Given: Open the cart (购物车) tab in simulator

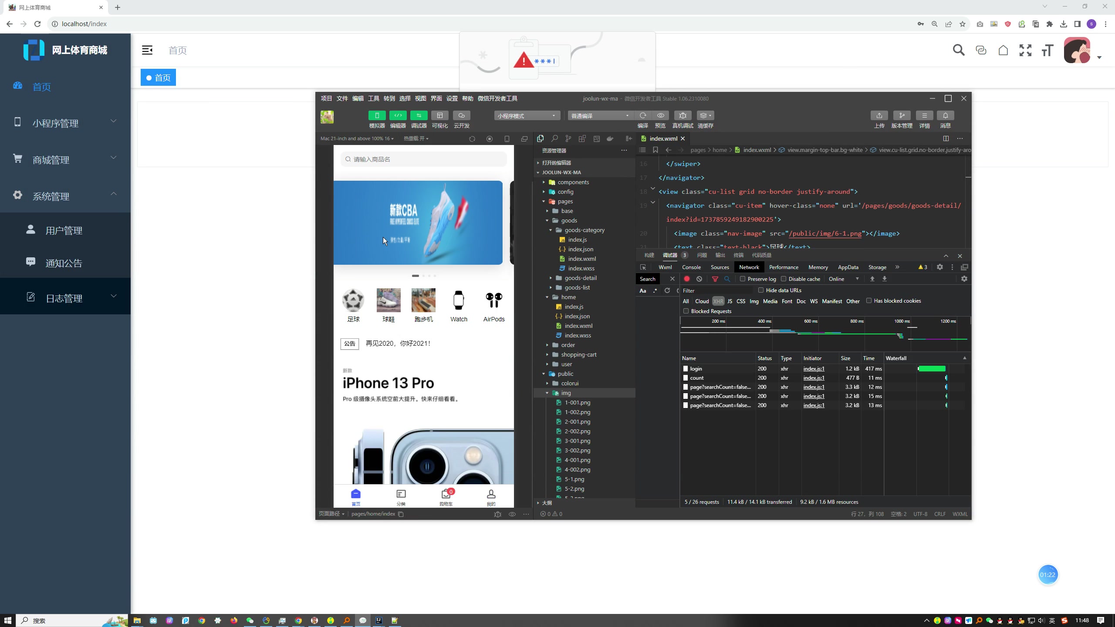Looking at the screenshot, I should (x=446, y=497).
